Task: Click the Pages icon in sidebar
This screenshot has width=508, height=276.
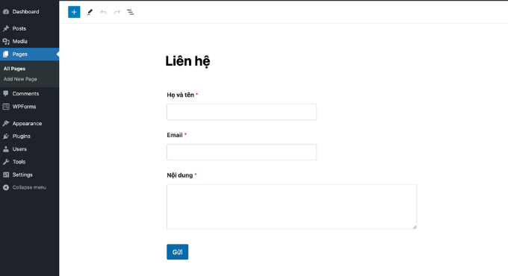Action: click(x=6, y=54)
